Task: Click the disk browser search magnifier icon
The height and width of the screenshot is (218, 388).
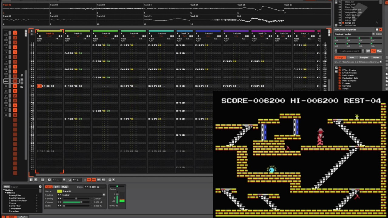Action: [x=336, y=68]
